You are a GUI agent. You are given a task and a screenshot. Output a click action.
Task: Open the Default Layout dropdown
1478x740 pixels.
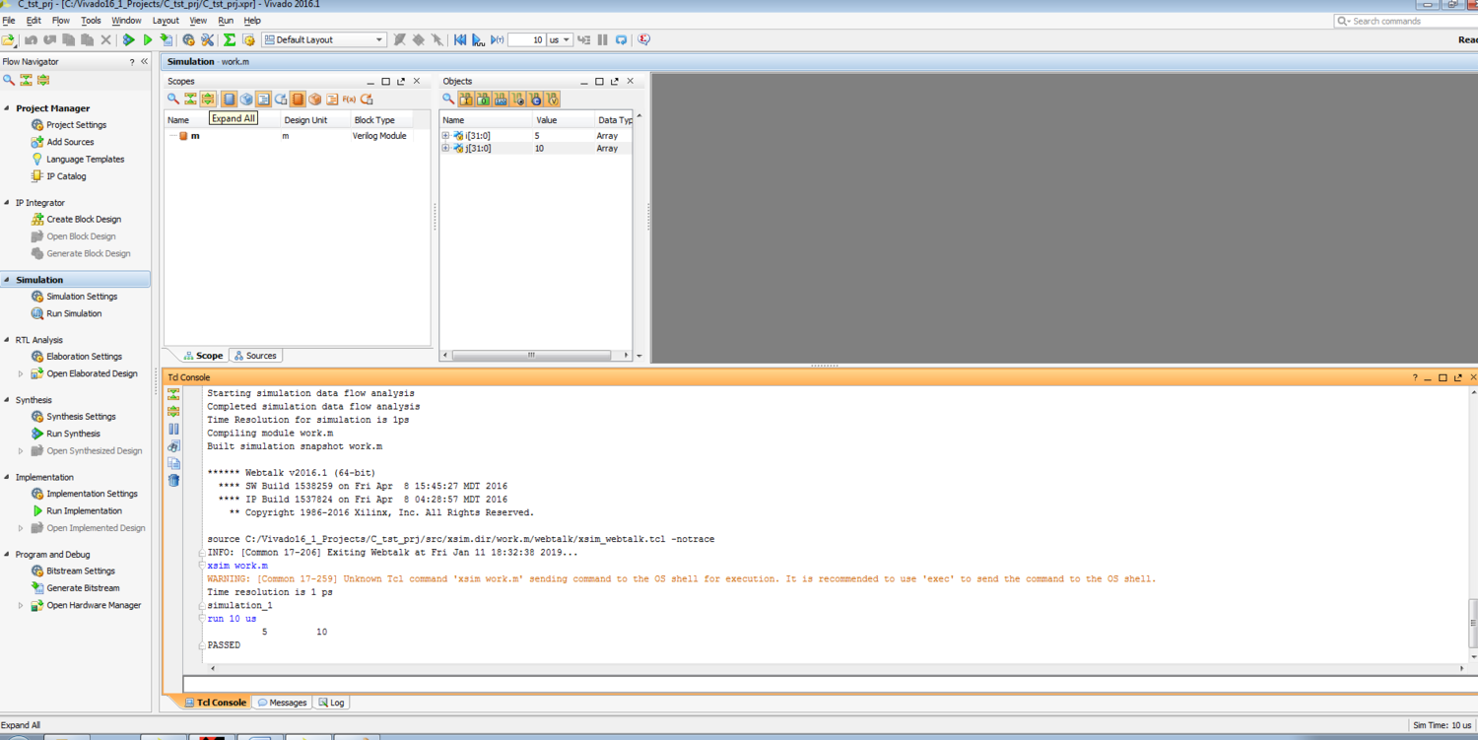point(323,40)
